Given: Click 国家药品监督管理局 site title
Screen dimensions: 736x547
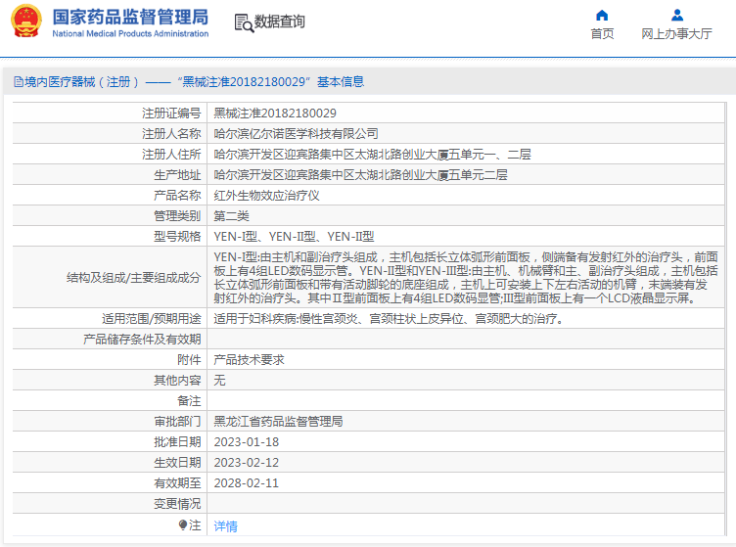Looking at the screenshot, I should [x=129, y=17].
